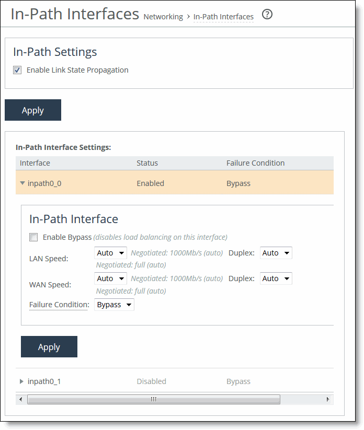Toggle Enable Link State Propagation
This screenshot has width=364, height=430.
point(17,69)
